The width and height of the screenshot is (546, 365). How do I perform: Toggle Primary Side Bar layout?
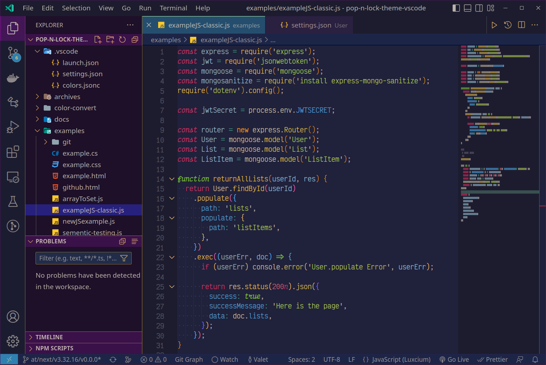(x=456, y=8)
